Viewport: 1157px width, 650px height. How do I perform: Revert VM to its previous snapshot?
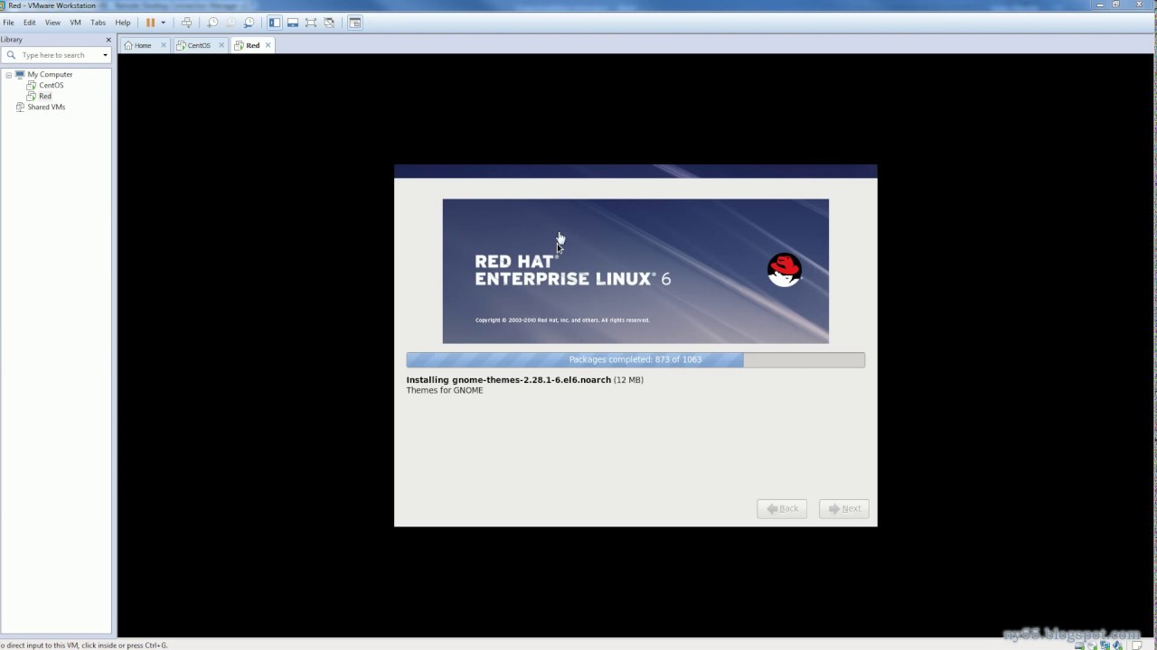pyautogui.click(x=230, y=23)
